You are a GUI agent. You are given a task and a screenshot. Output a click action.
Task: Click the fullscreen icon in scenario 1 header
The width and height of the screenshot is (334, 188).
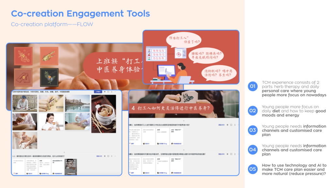231,125
